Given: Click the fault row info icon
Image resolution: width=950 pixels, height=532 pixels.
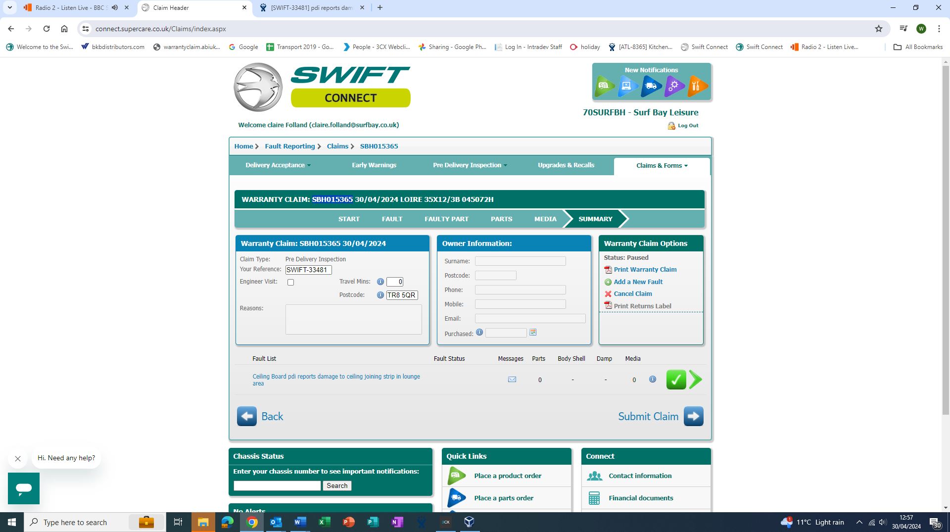Looking at the screenshot, I should (x=653, y=380).
